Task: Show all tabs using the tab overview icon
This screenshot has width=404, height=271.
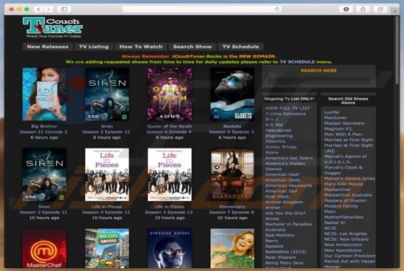Action: point(380,9)
